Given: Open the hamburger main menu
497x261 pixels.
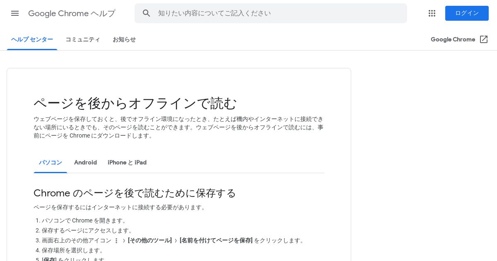Looking at the screenshot, I should (15, 13).
